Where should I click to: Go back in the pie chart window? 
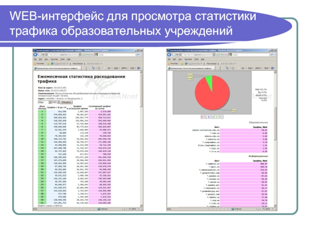(x=169, y=54)
